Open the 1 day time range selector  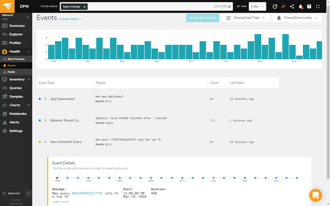click(257, 6)
